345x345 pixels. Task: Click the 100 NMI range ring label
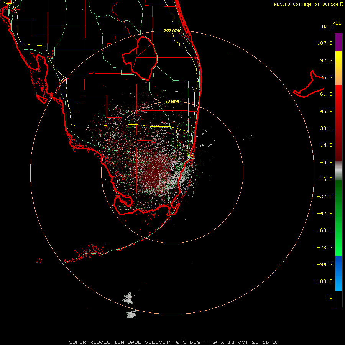(x=172, y=30)
